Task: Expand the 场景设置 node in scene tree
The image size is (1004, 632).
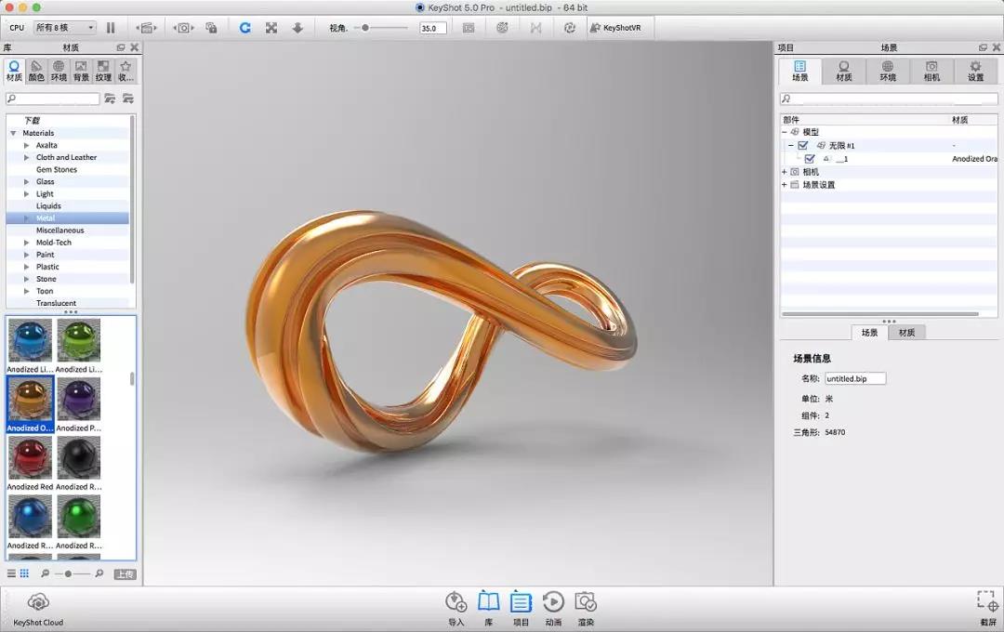Action: click(x=785, y=185)
